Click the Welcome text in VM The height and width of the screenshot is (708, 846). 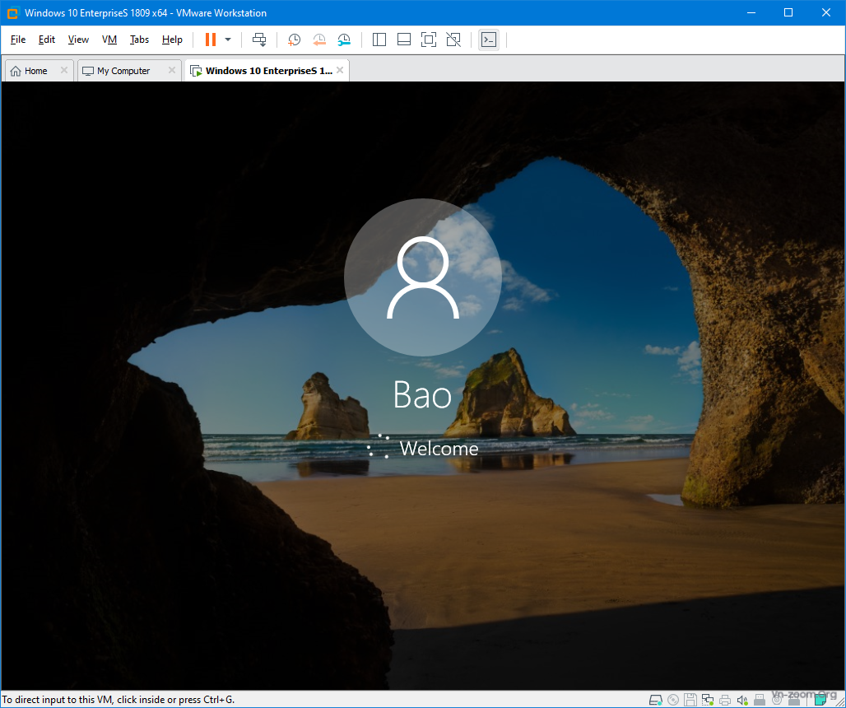(439, 449)
